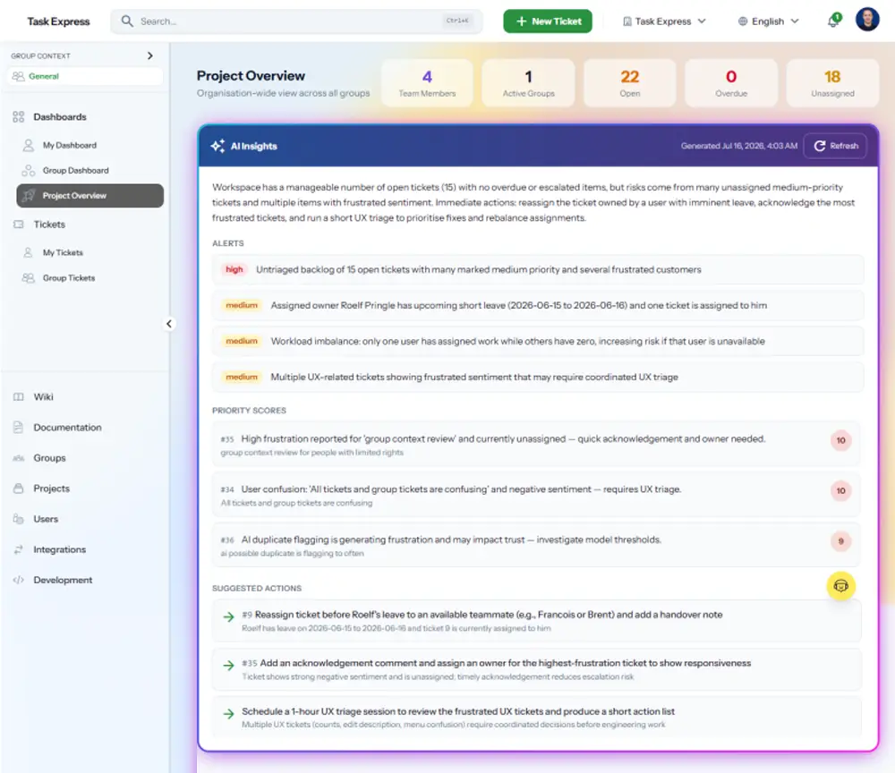Image resolution: width=895 pixels, height=773 pixels.
Task: Open priority ticket #36 AI duplicate flagging
Action: (x=537, y=546)
